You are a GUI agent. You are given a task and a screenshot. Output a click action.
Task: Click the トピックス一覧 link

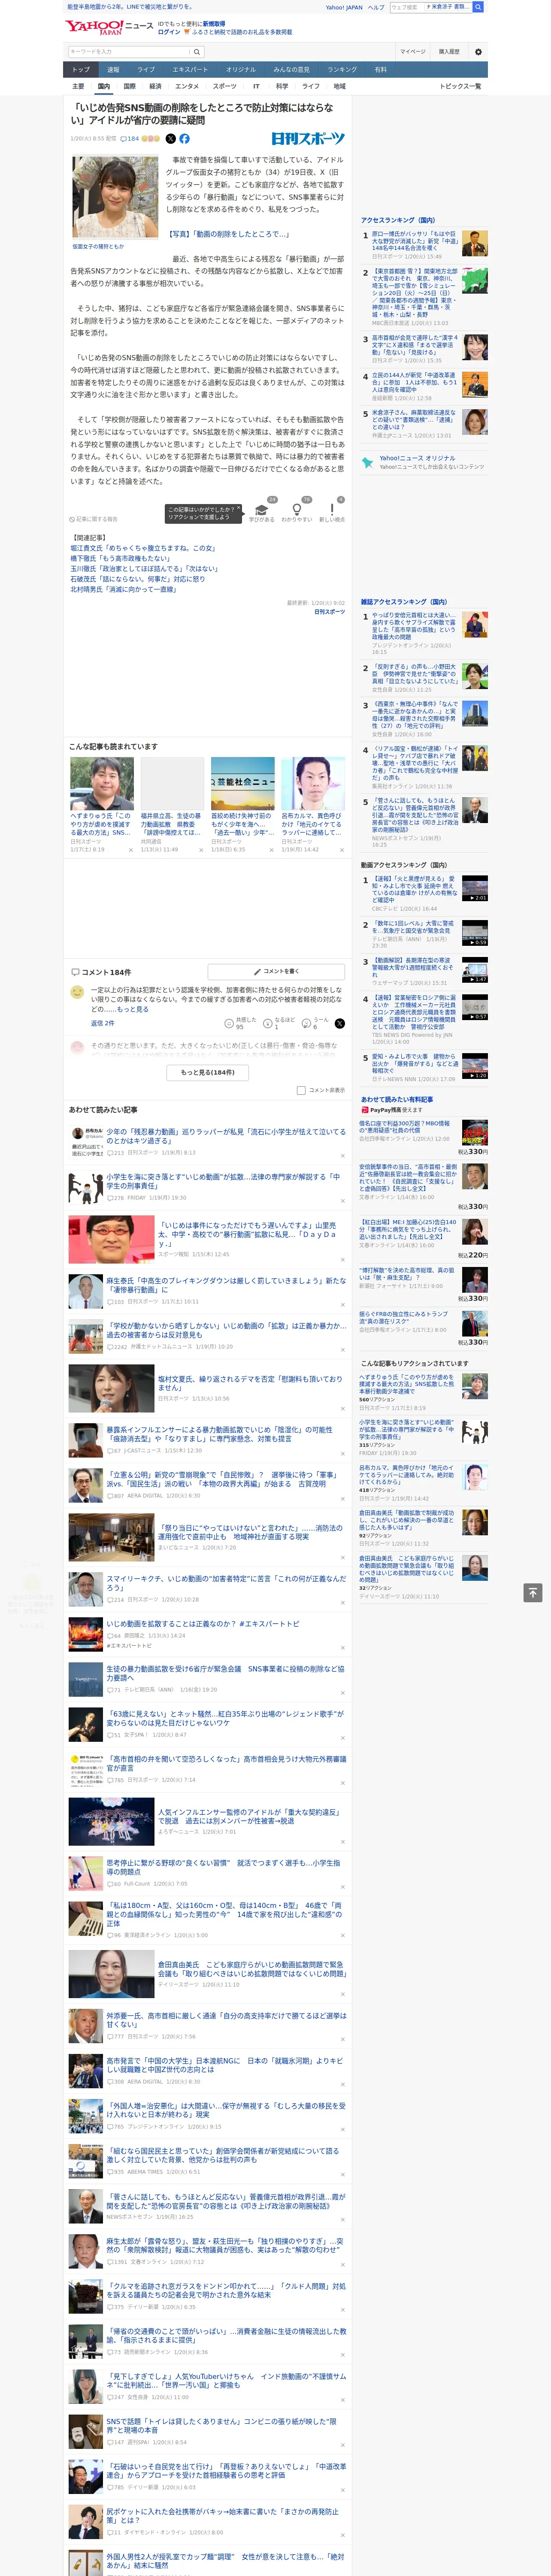click(x=460, y=86)
